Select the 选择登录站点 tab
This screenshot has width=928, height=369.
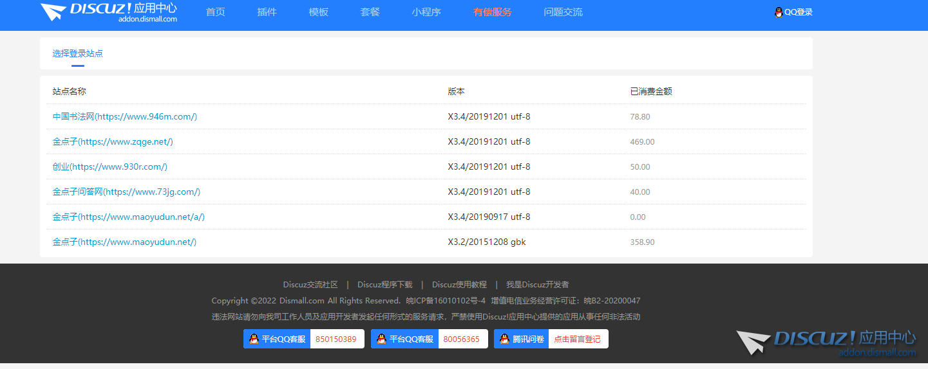(x=78, y=53)
